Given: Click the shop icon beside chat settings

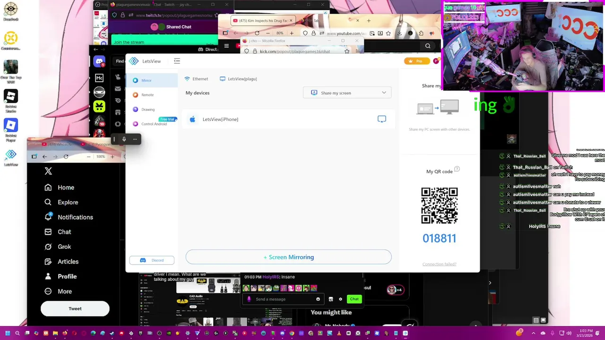Looking at the screenshot, I should 331,299.
